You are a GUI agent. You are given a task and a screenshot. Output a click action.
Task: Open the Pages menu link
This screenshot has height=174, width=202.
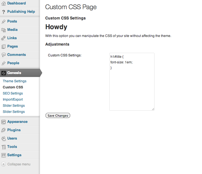point(12,46)
